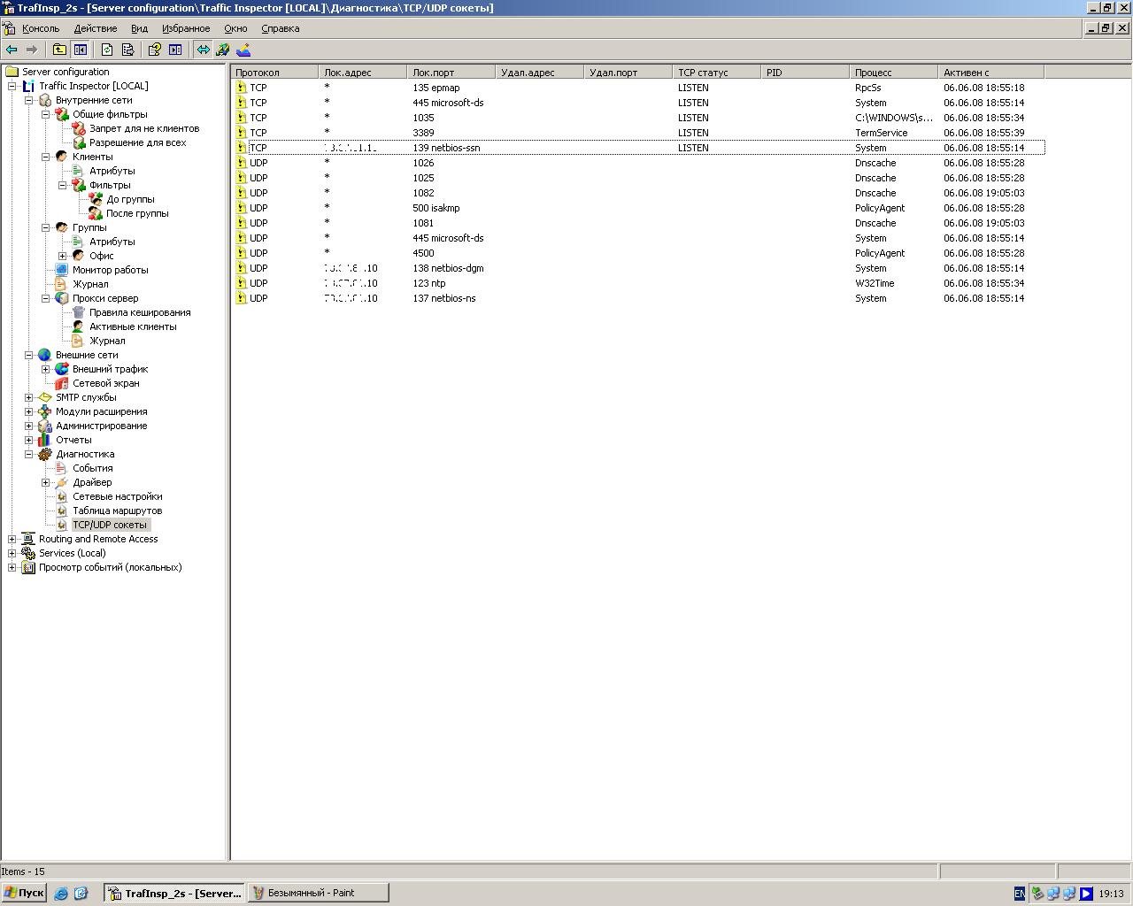1133x906 pixels.
Task: Open the Избранное menu
Action: 186,28
